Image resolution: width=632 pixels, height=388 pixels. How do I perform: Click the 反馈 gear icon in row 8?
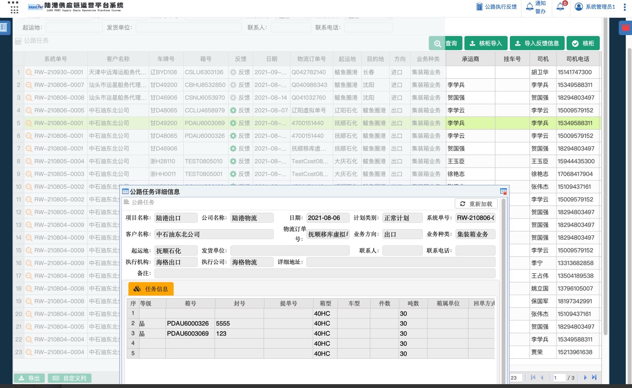click(233, 161)
